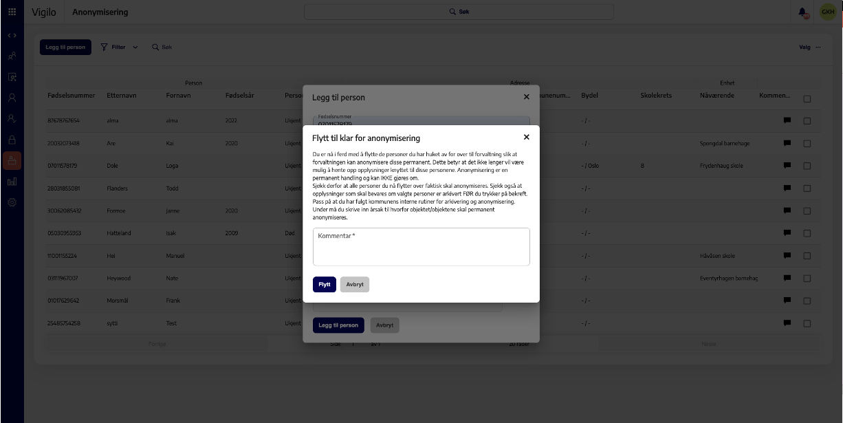Click the 'Legg til person' toolbar button
Viewport: 843px width, 423px height.
tap(65, 47)
